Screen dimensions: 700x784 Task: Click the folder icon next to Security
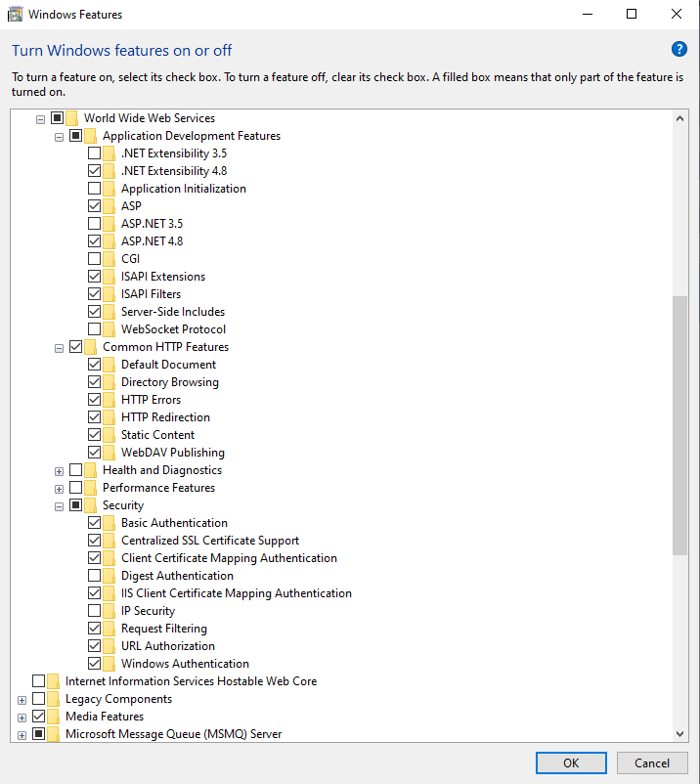pos(90,505)
